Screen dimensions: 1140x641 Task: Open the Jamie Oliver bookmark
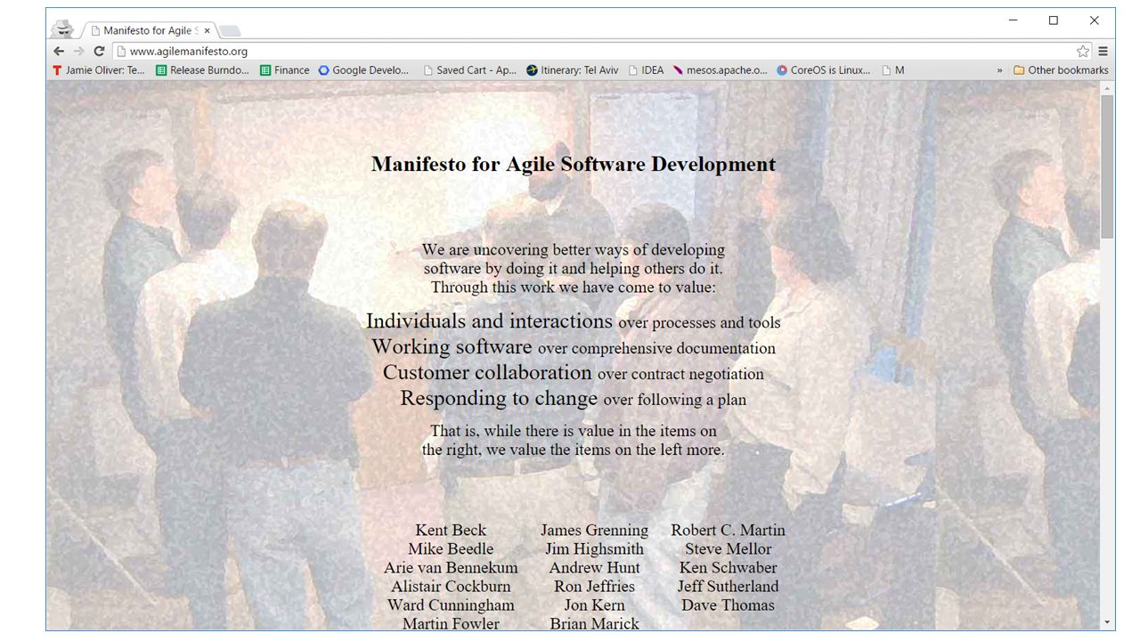99,70
